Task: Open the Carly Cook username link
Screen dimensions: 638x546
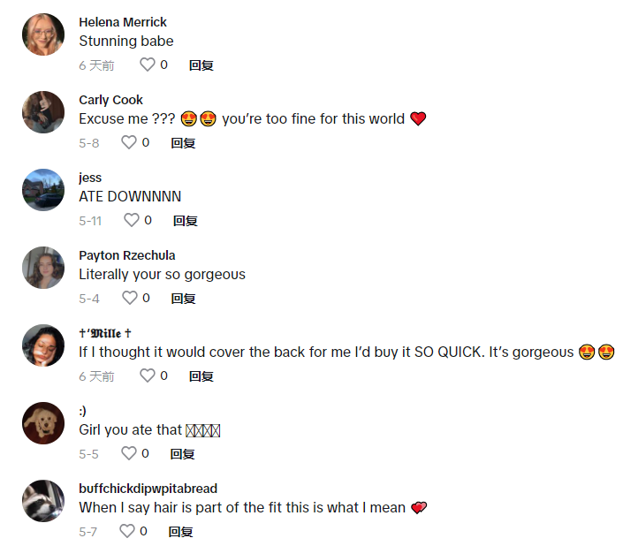Action: pyautogui.click(x=110, y=100)
